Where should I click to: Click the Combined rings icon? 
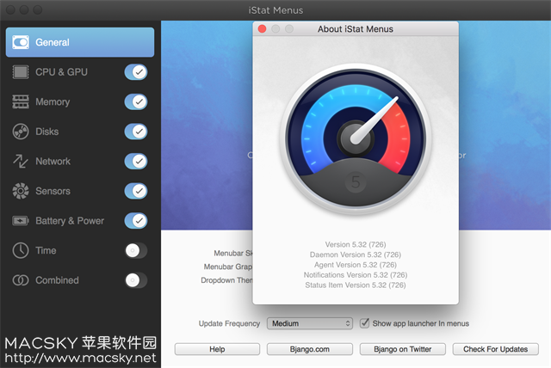coord(21,280)
